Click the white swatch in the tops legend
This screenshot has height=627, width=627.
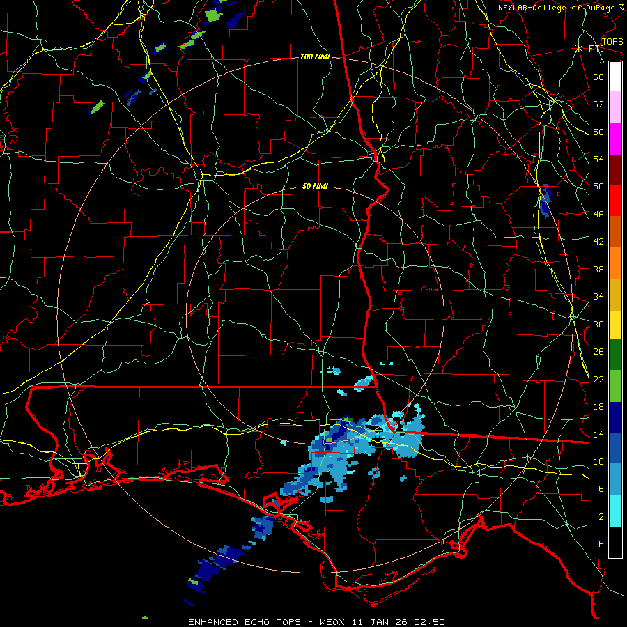pyautogui.click(x=615, y=77)
